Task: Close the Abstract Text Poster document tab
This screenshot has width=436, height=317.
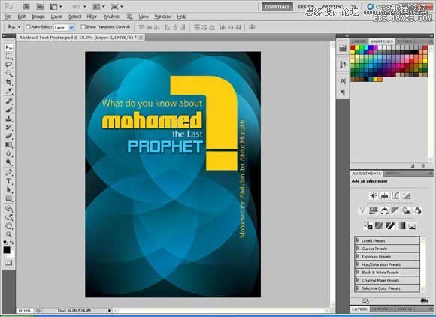Action: pos(141,38)
